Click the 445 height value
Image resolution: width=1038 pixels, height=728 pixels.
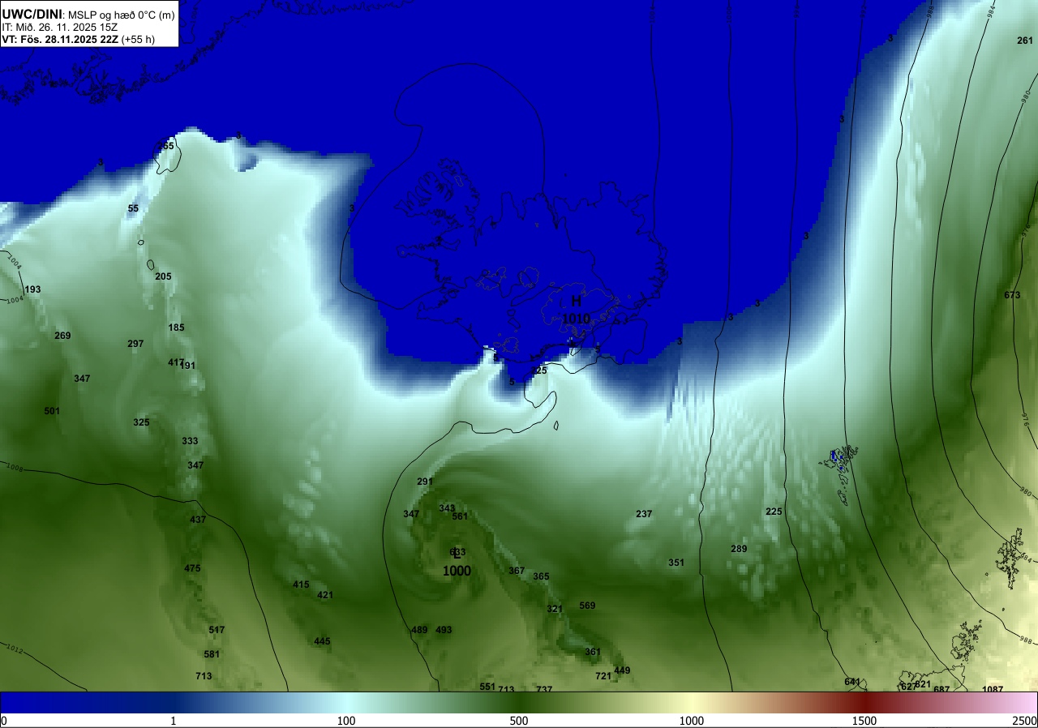(x=322, y=641)
